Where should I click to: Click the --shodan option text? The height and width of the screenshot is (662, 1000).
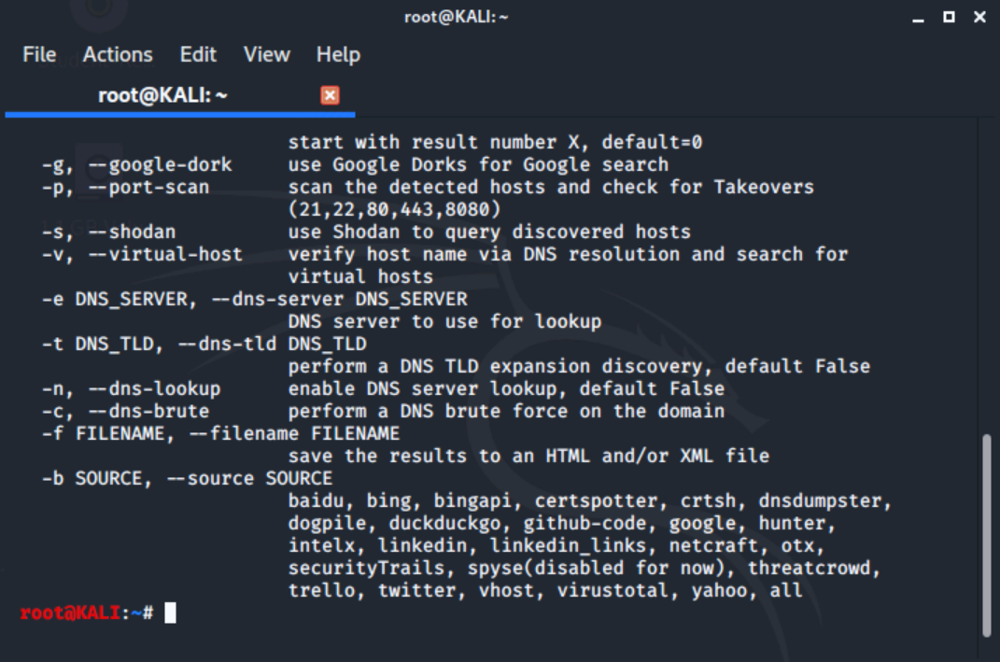(132, 232)
